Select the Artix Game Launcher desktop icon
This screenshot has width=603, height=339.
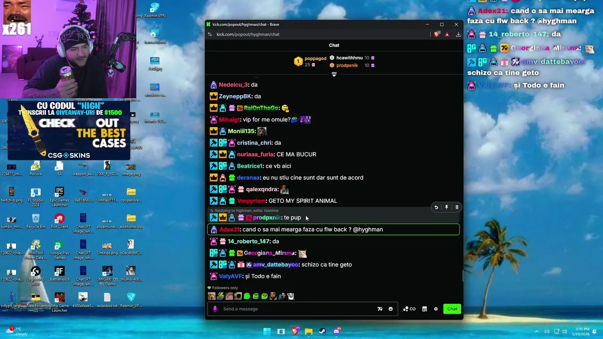pyautogui.click(x=59, y=303)
